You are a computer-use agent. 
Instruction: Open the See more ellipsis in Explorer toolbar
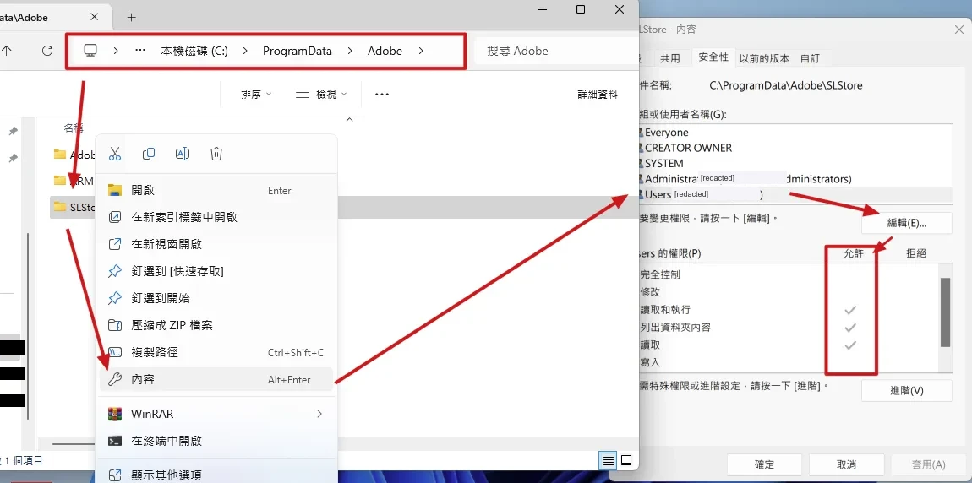click(382, 94)
